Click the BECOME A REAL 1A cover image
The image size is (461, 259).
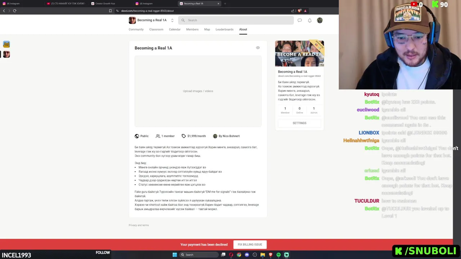299,54
